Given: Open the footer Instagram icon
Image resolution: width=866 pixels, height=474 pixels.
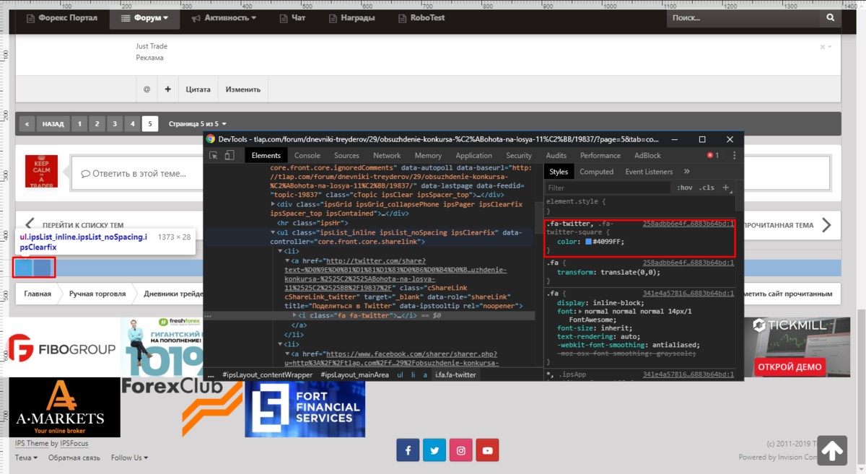Looking at the screenshot, I should pyautogui.click(x=461, y=450).
